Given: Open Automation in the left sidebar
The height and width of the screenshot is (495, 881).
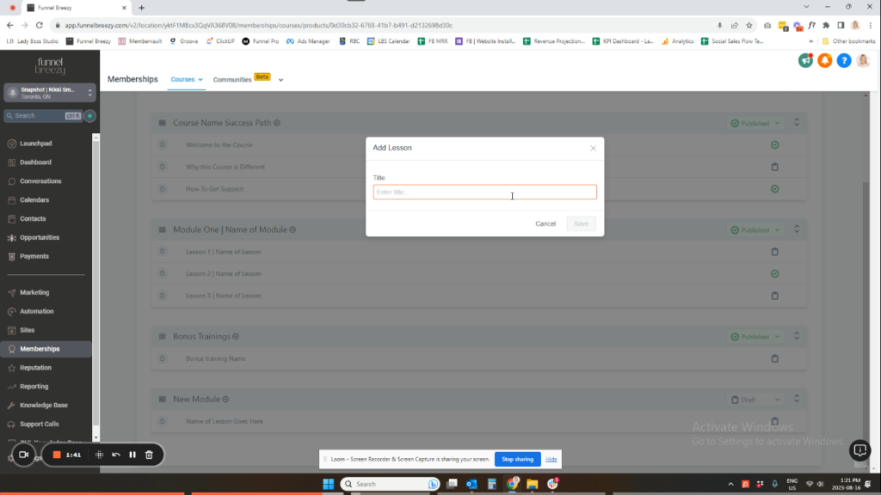Looking at the screenshot, I should [37, 311].
